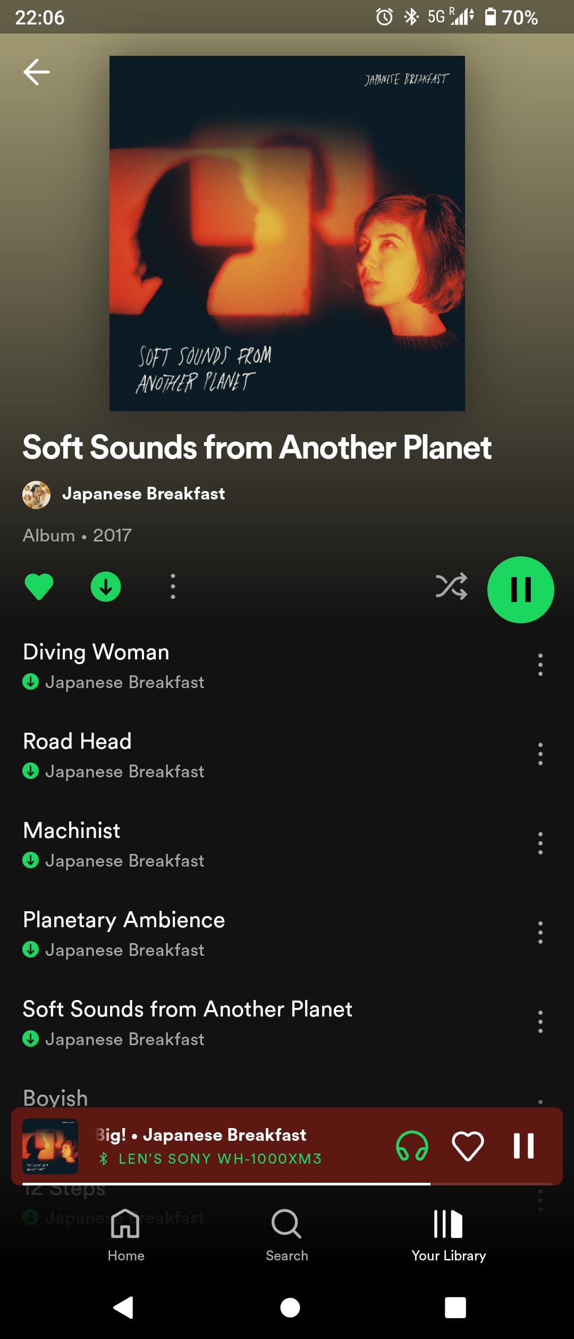Screen dimensions: 574x1339
Task: Open more options for Planetary Ambience
Action: point(541,933)
